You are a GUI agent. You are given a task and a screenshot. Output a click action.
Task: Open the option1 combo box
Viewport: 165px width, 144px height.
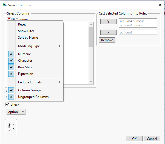(x=16, y=112)
